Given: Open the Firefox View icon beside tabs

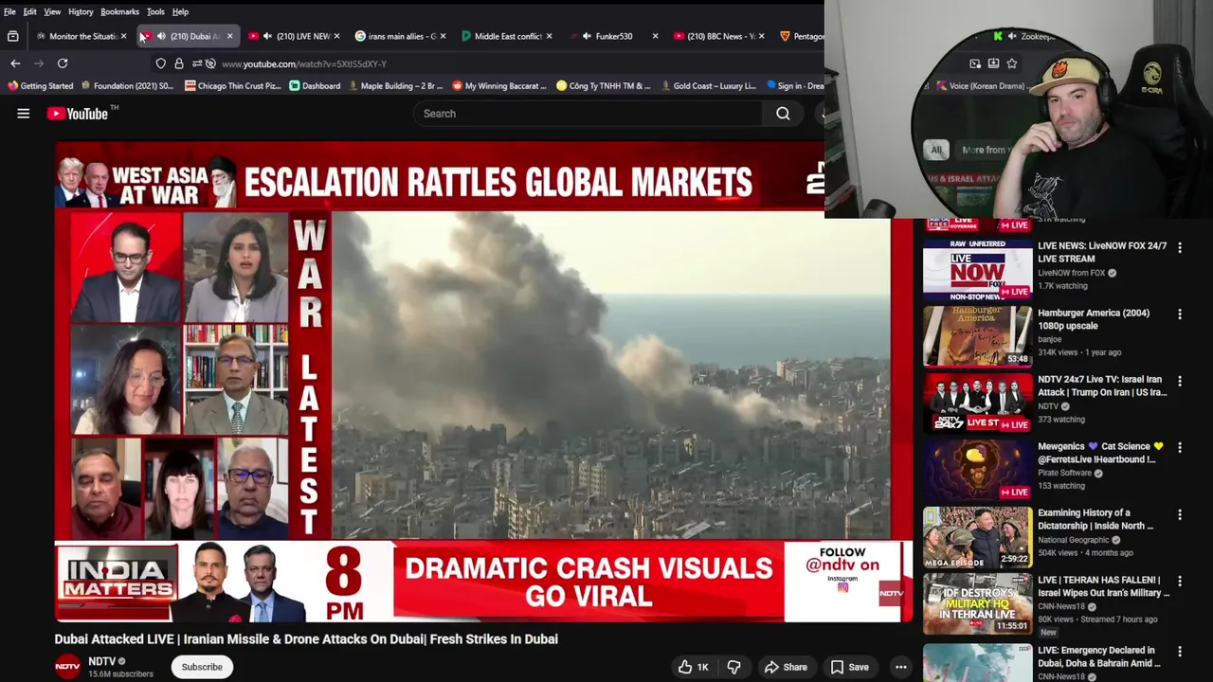Looking at the screenshot, I should (13, 36).
